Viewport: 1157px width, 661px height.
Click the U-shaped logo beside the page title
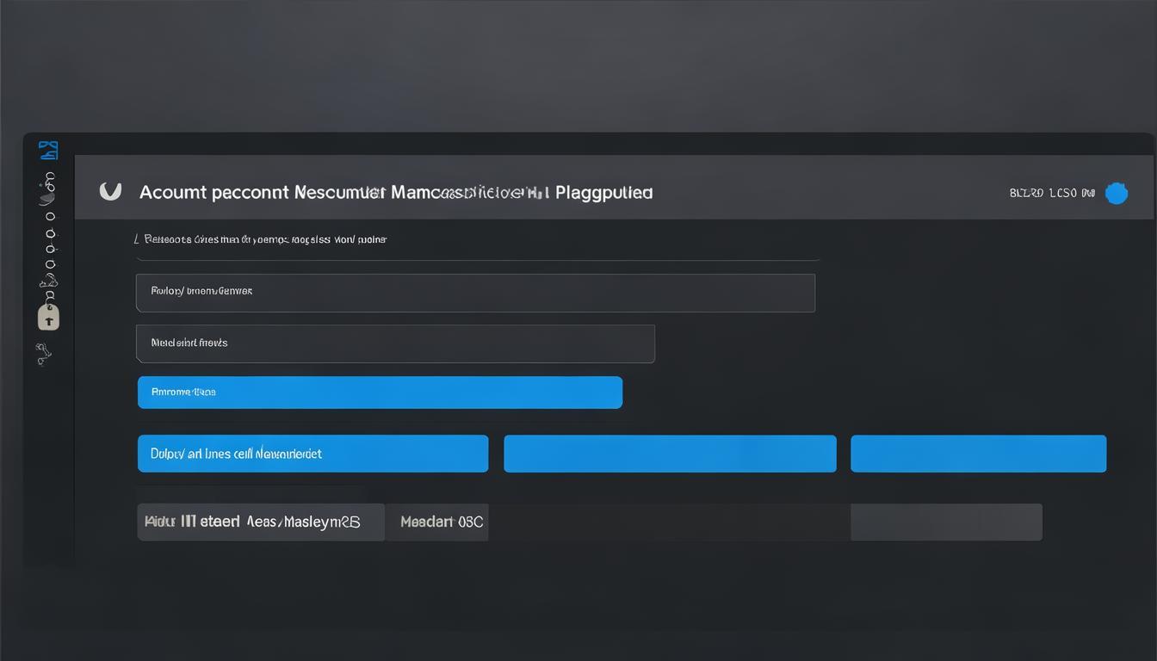pyautogui.click(x=110, y=191)
